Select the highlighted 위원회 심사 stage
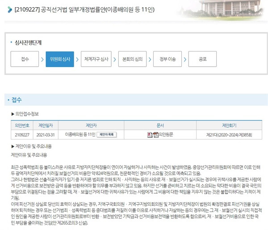This screenshot has height=230, width=268. coord(60,59)
